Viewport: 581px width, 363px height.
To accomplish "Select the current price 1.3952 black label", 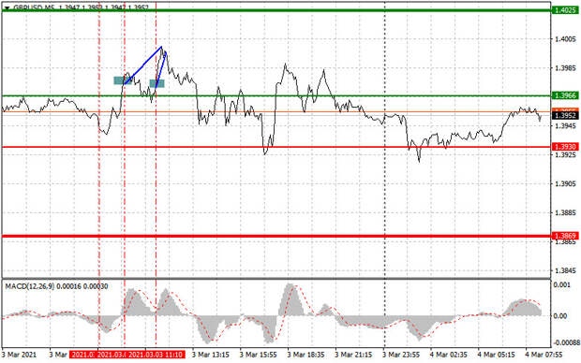I will 565,116.
